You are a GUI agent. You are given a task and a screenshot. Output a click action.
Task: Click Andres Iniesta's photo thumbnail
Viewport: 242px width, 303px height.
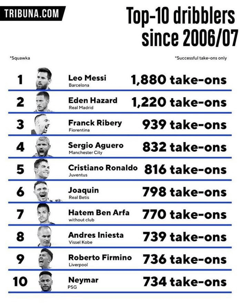(x=45, y=236)
